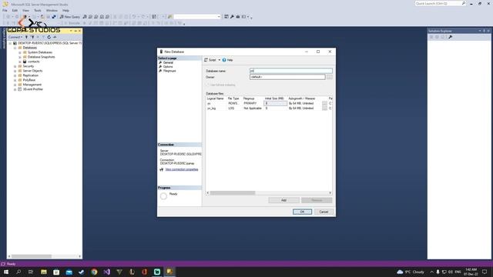
Task: Expand the Database Snapshots node
Action: point(20,57)
